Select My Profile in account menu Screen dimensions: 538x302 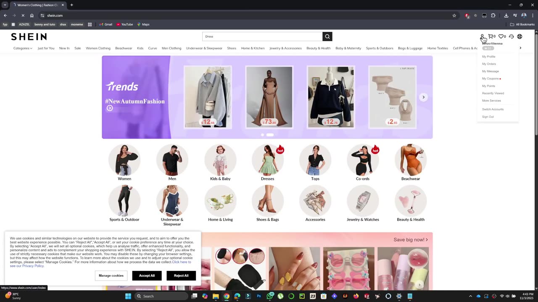(488, 57)
